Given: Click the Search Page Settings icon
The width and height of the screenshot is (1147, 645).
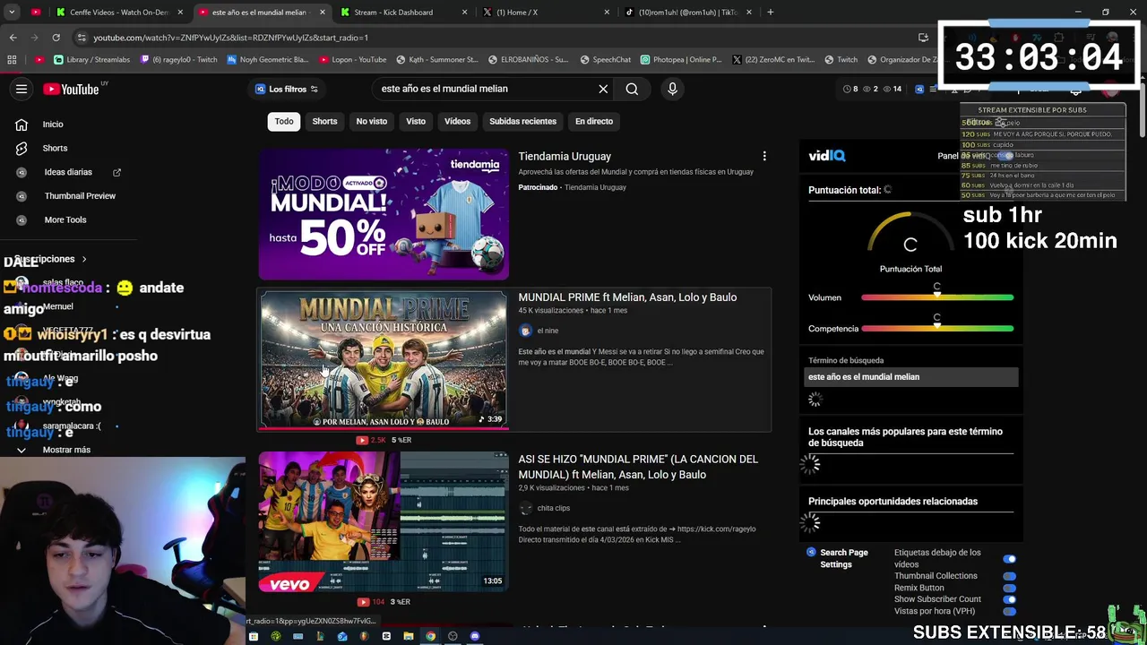Looking at the screenshot, I should pos(811,553).
